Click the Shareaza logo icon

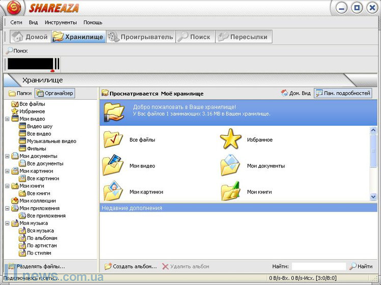(14, 8)
